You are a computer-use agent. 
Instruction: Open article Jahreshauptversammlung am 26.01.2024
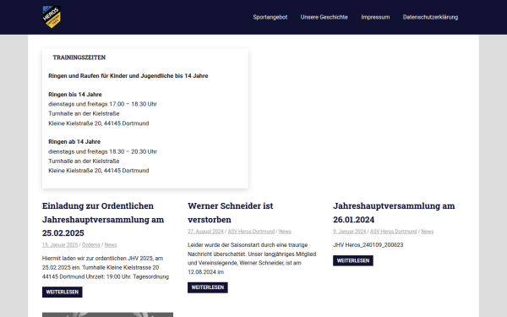click(x=394, y=212)
